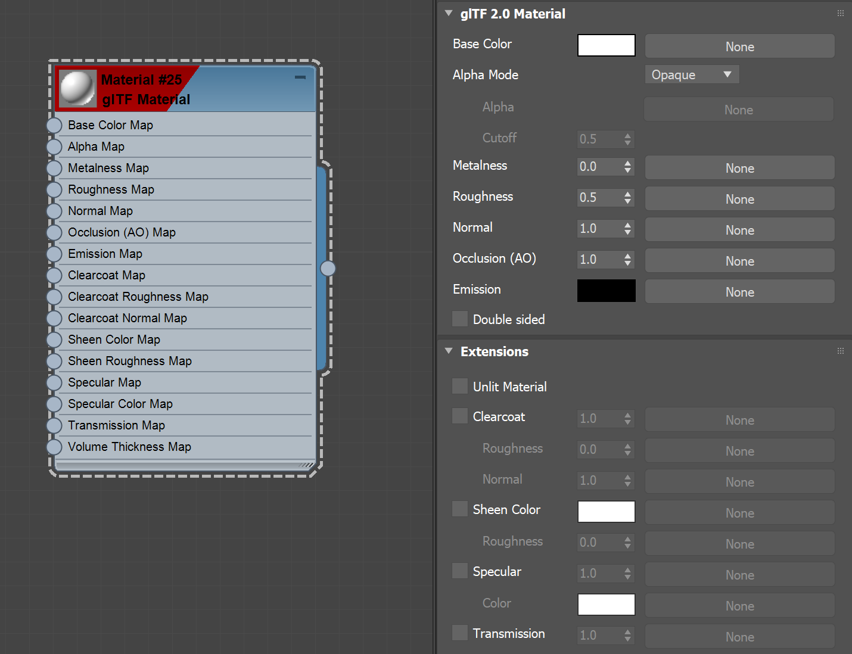The width and height of the screenshot is (852, 654).
Task: Click the Transmission Map input socket
Action: coord(54,425)
